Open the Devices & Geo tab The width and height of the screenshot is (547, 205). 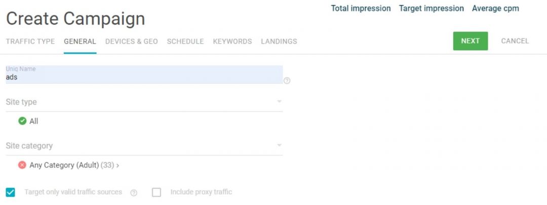[131, 42]
